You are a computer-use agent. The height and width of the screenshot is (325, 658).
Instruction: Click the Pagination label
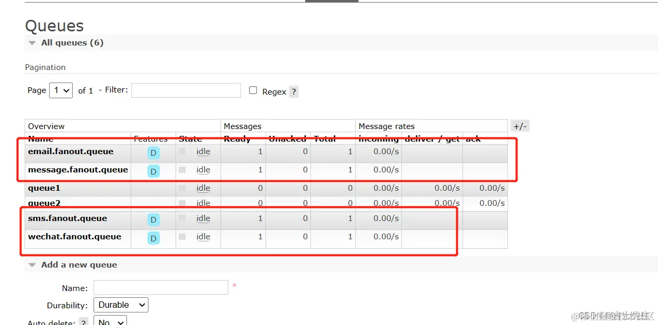45,67
